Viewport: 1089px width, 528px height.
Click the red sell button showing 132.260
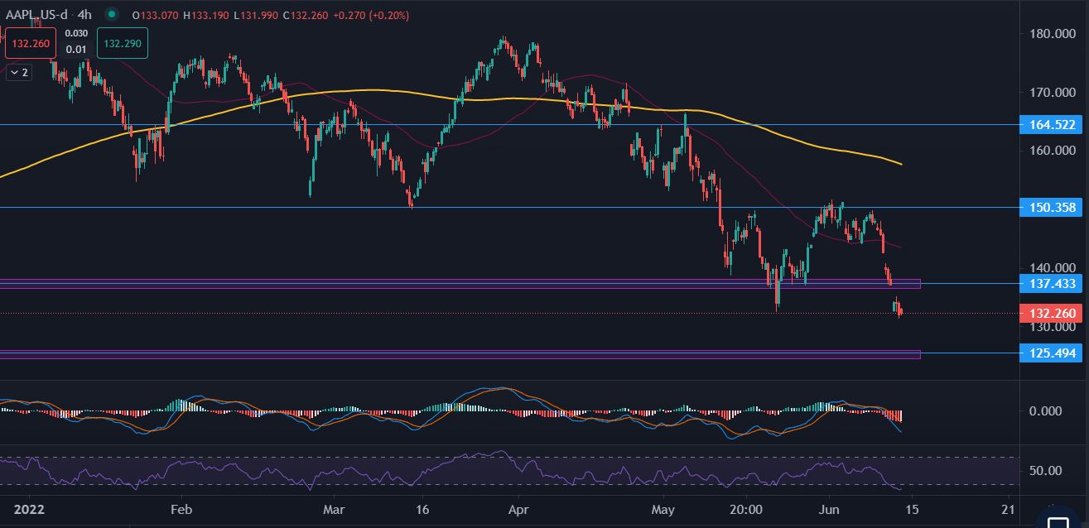(30, 43)
